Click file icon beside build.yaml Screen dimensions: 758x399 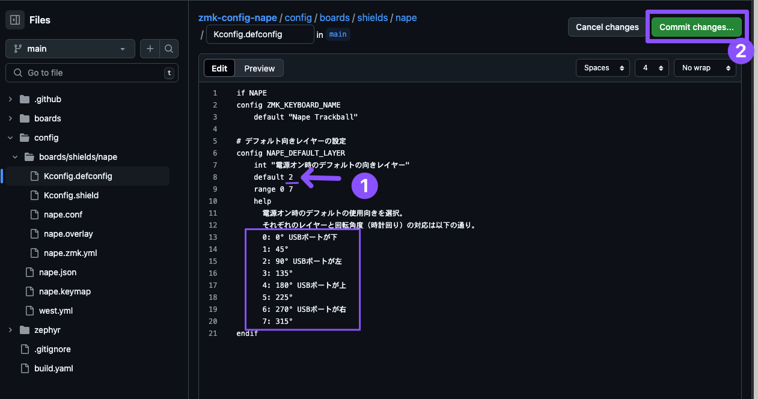[25, 368]
